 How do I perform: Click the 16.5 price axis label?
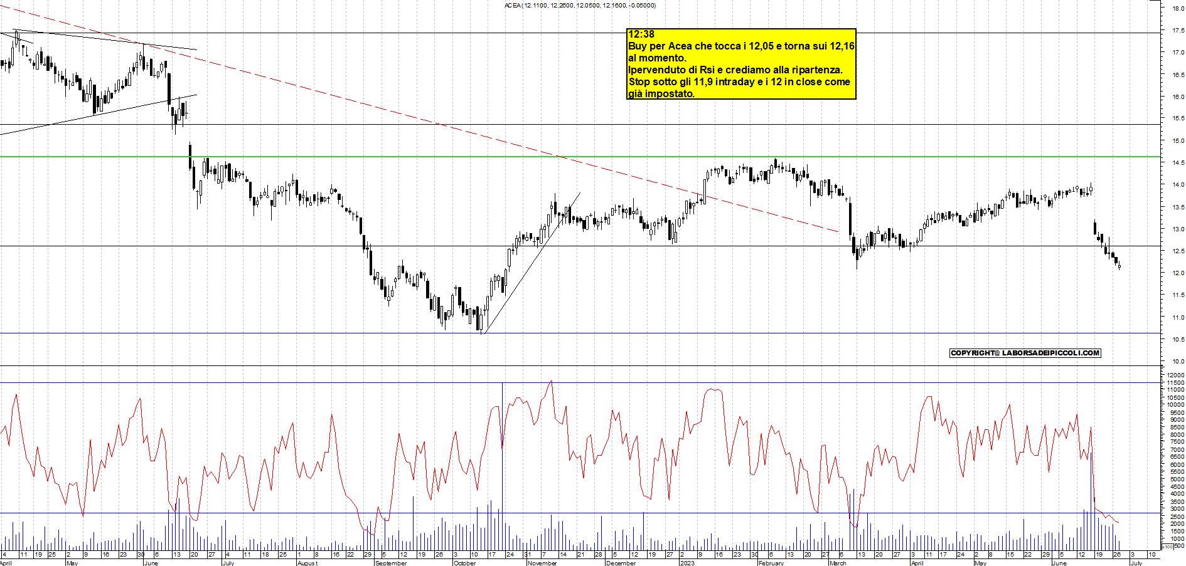1178,75
